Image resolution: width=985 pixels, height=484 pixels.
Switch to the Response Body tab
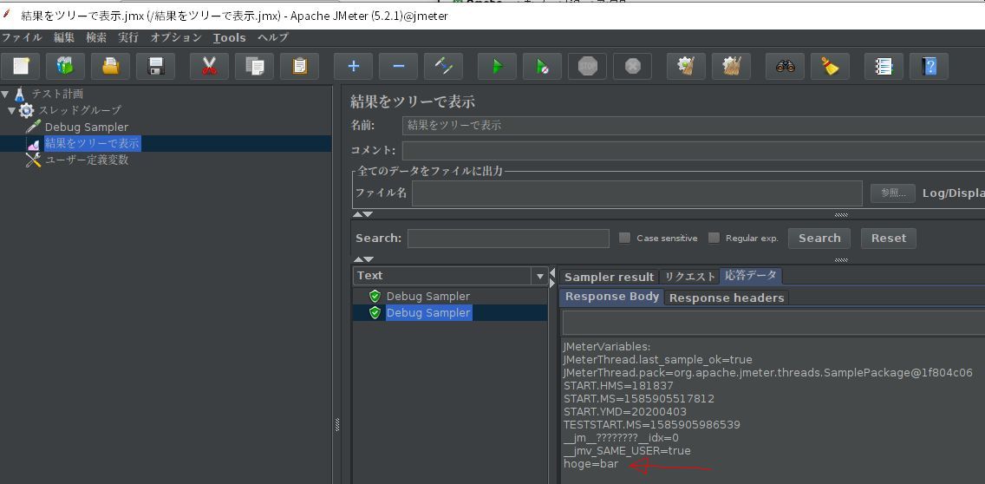(x=612, y=297)
